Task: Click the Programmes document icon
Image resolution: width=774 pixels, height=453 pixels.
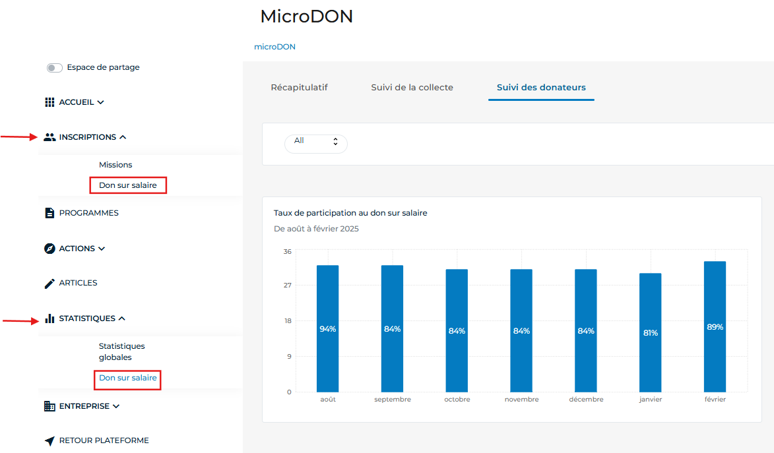Action: tap(49, 213)
